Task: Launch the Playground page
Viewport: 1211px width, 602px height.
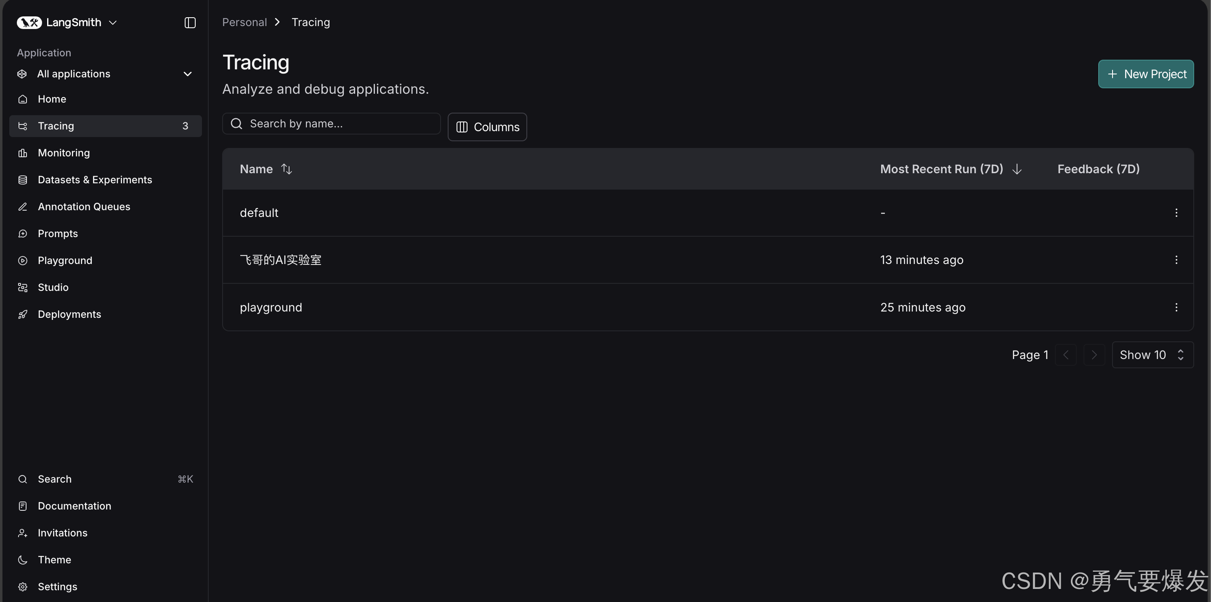Action: [65, 260]
